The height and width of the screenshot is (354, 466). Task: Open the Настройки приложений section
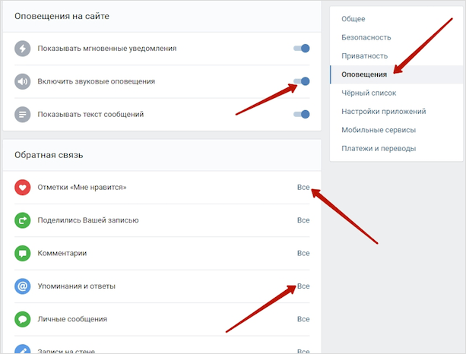397,112
